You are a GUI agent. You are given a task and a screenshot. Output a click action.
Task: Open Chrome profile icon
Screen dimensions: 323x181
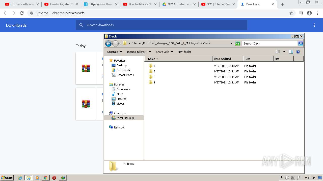309,13
